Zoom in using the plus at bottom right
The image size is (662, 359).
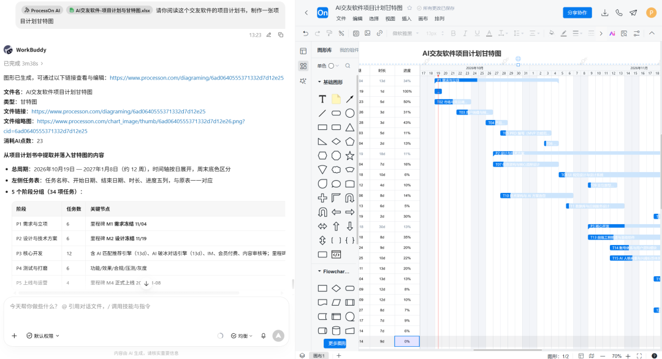click(x=628, y=356)
